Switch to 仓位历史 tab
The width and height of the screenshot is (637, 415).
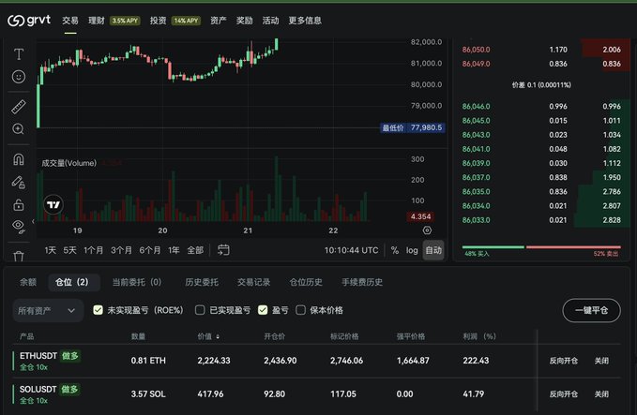[306, 282]
